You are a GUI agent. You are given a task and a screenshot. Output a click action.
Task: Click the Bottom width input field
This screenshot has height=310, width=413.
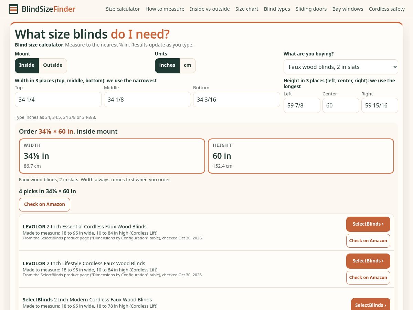(x=236, y=100)
